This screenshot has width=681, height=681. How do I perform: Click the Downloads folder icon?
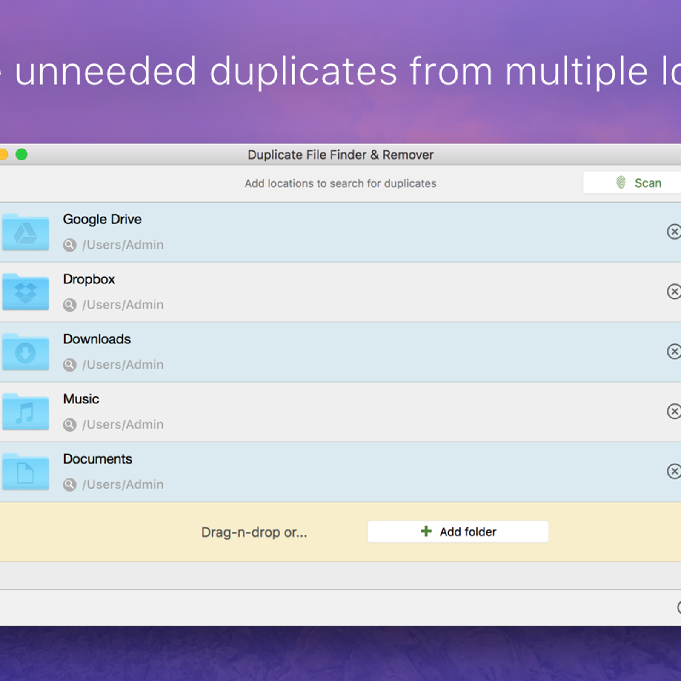pos(25,352)
